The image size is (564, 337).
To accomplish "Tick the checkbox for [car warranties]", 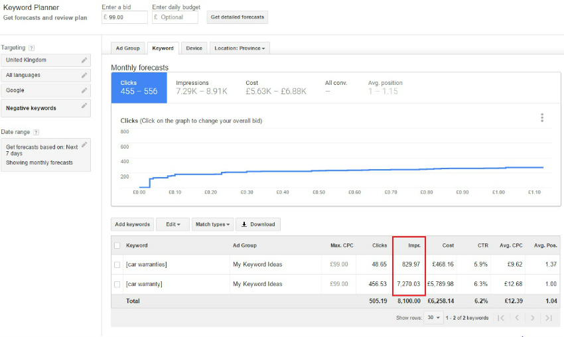I will 117,265.
